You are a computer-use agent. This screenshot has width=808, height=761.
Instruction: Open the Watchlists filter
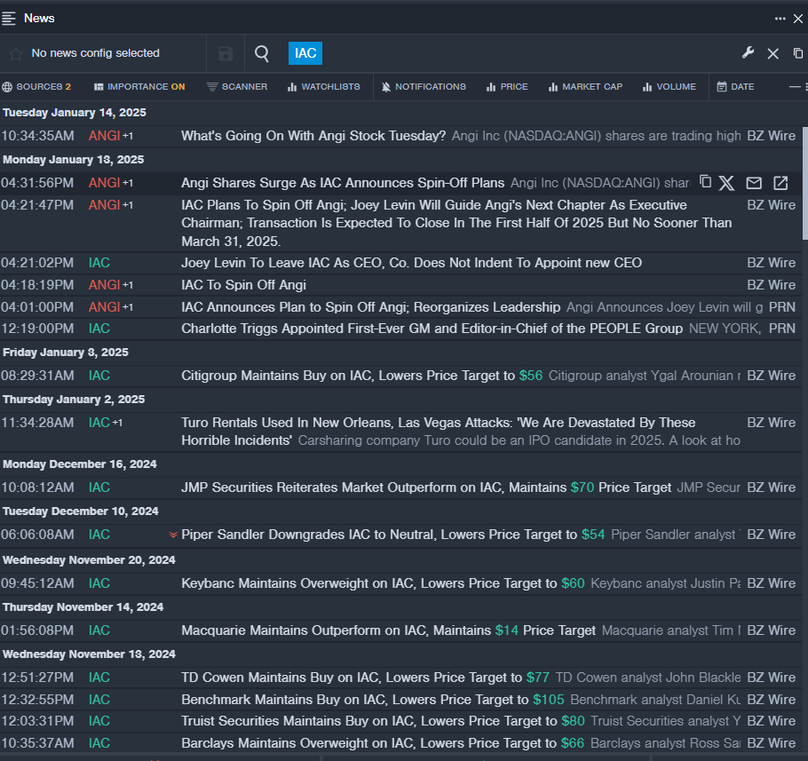click(x=323, y=87)
